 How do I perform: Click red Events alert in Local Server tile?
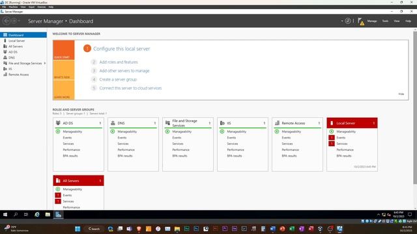(332, 138)
